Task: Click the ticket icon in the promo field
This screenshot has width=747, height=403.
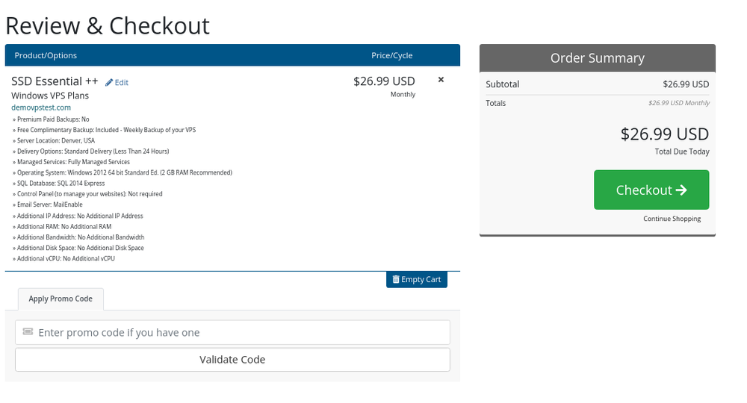Action: click(28, 331)
